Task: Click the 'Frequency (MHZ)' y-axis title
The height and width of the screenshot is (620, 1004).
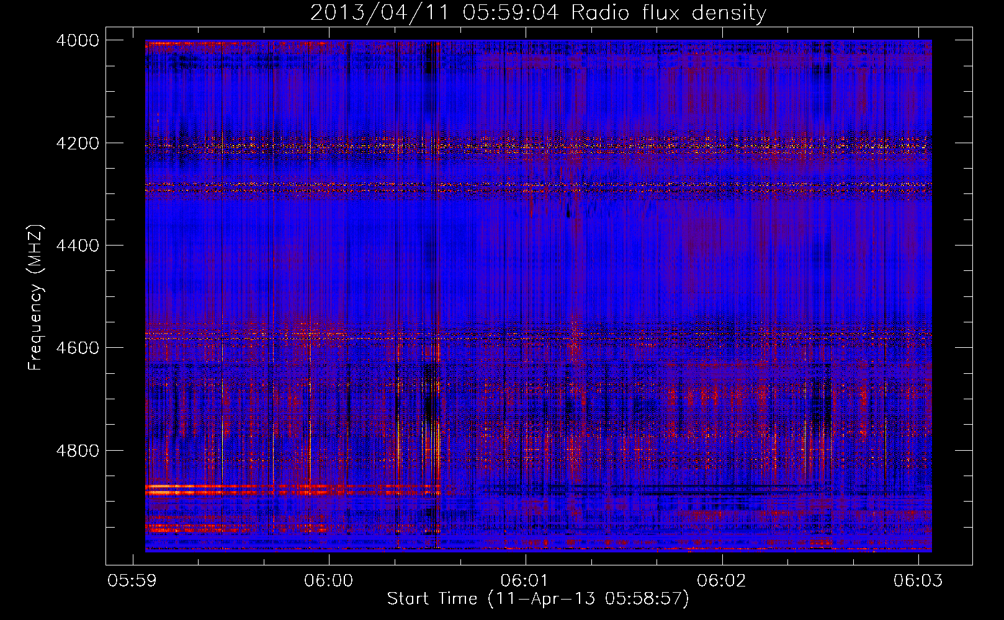Action: [x=36, y=298]
